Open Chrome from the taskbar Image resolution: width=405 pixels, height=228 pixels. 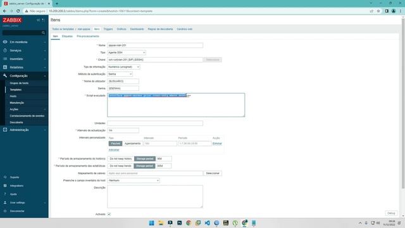[x=189, y=223]
